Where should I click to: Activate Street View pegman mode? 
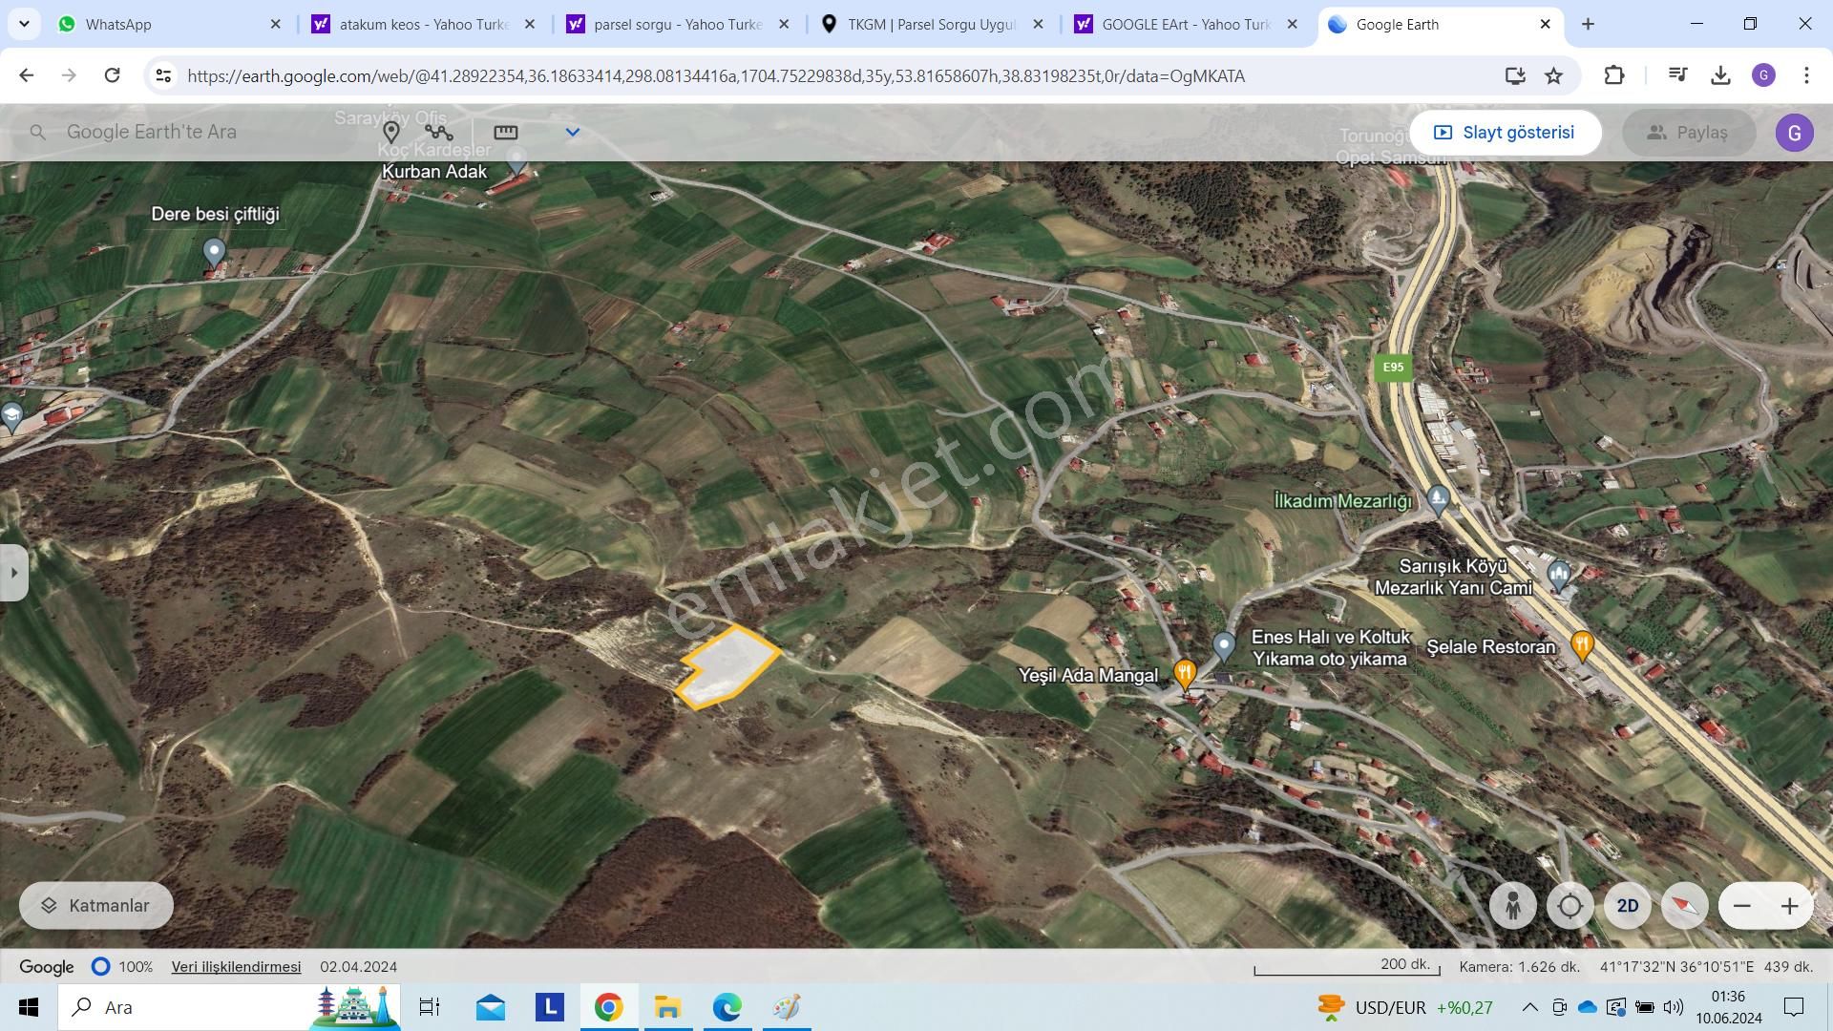1513,905
